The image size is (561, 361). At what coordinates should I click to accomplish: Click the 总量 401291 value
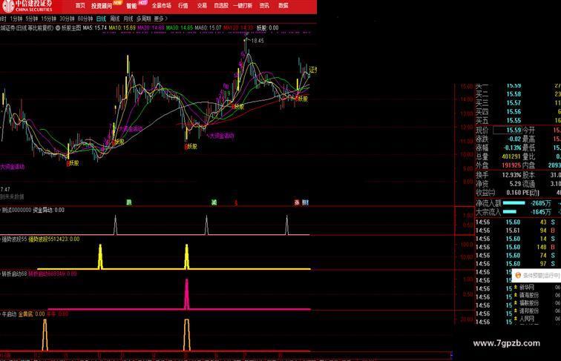tap(511, 156)
